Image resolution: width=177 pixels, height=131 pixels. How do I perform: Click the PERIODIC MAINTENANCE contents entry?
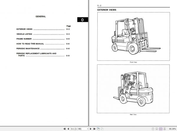tap(43, 49)
